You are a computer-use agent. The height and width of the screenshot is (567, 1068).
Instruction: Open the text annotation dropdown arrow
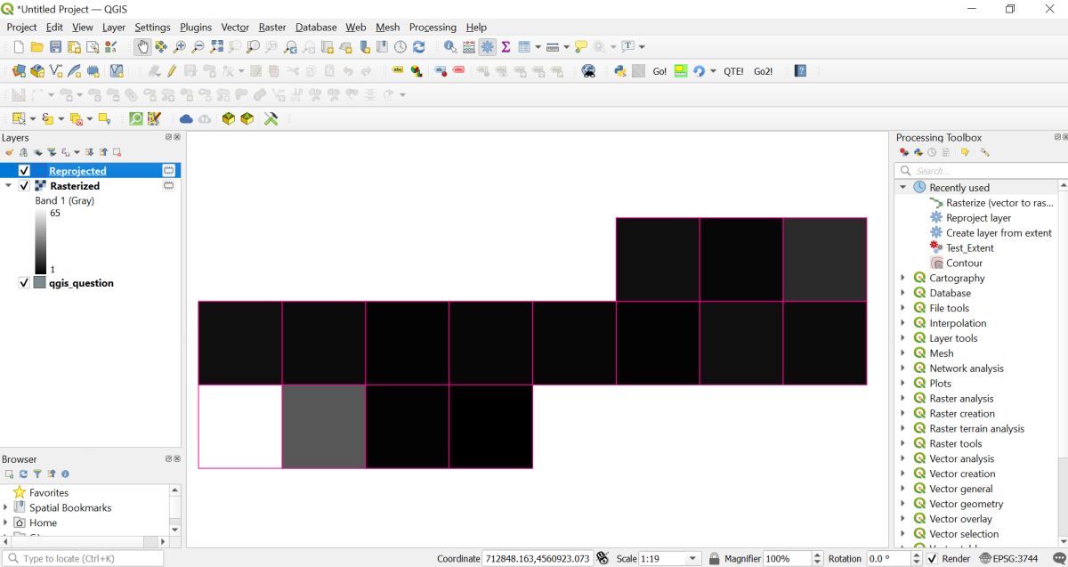click(642, 47)
